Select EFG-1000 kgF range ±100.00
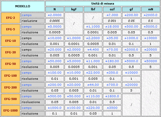Image resolution: width=161 pixels, height=117 pixels. click(74, 108)
